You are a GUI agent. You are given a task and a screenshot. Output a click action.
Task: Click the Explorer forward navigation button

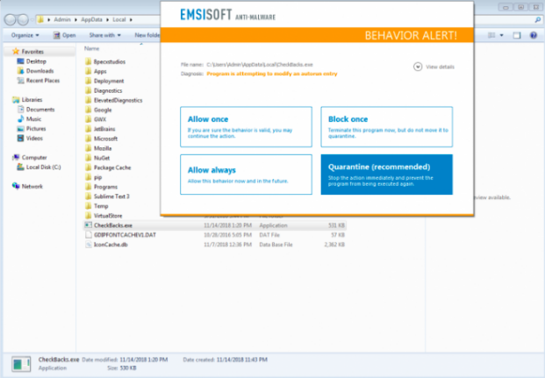pos(23,20)
